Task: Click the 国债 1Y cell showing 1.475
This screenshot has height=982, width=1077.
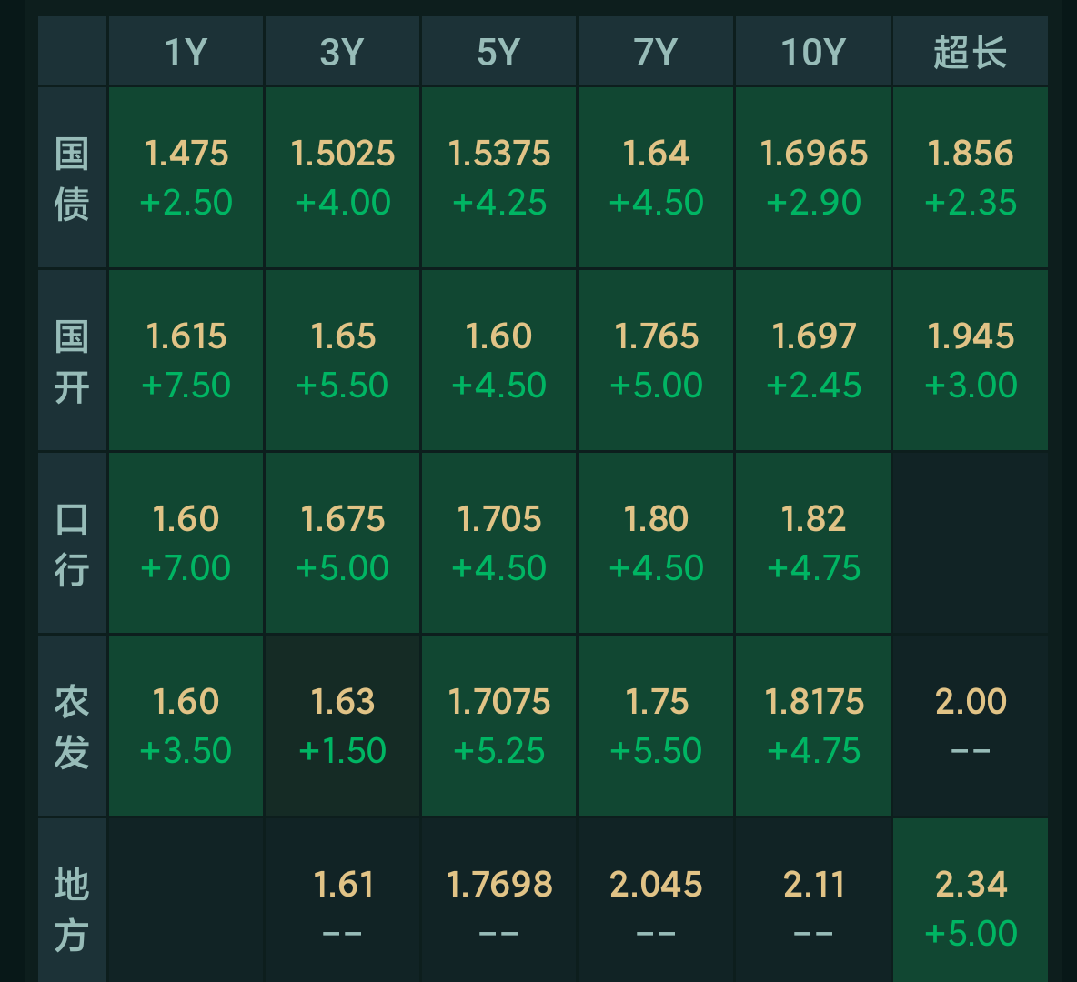Action: [x=185, y=177]
